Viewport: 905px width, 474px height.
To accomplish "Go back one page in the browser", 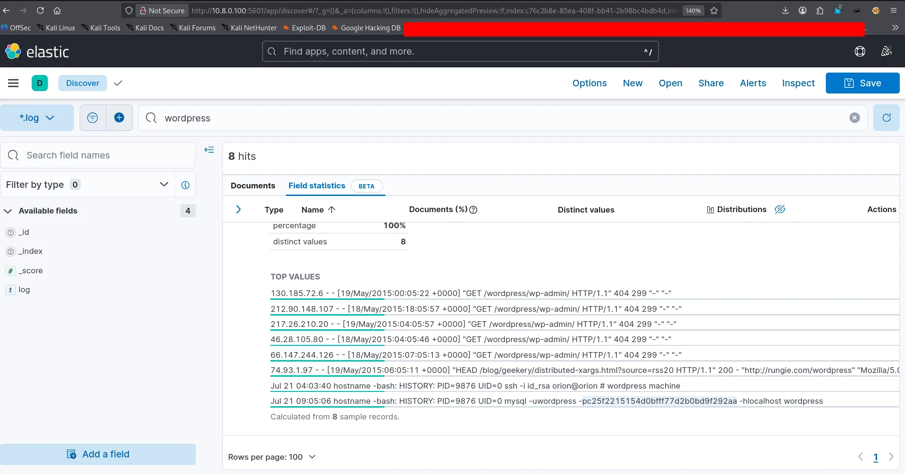I will point(7,10).
